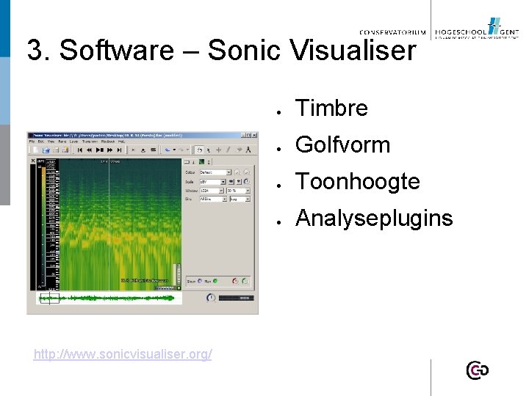
Task: Click the green playback pan dial
Action: [245, 281]
